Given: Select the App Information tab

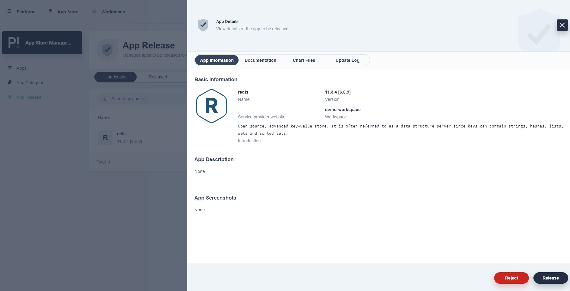Looking at the screenshot, I should coord(217,60).
